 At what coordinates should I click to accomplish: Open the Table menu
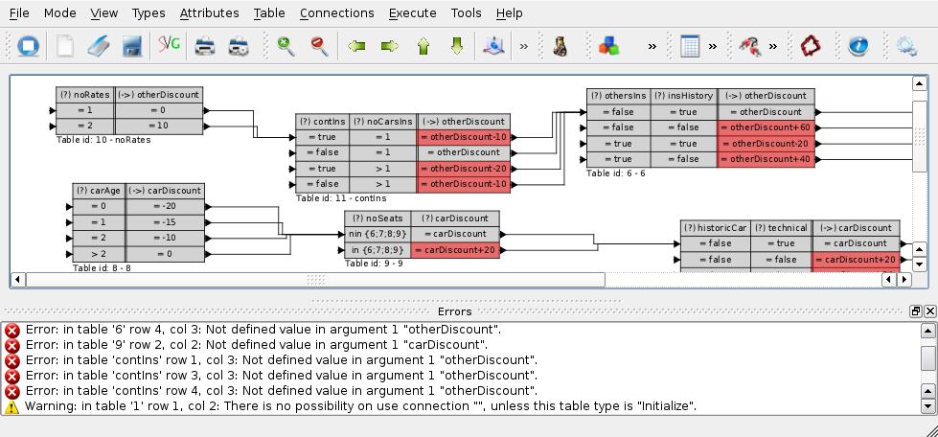(x=269, y=12)
